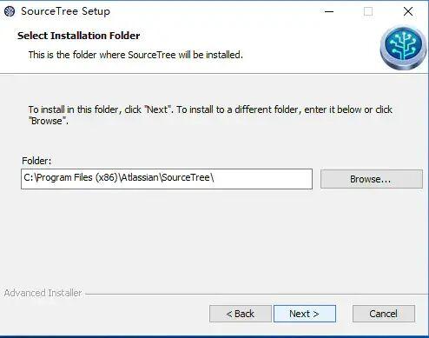Click the SourceTree icon in title bar
The image size is (429, 338).
(10, 11)
